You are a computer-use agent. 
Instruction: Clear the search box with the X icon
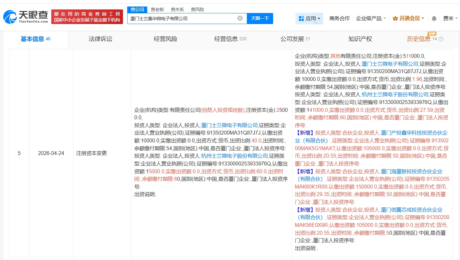point(240,18)
